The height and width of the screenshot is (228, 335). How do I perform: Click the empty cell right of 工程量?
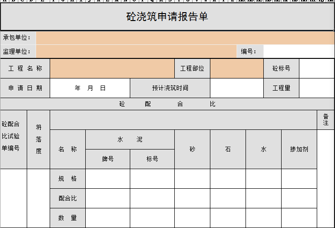tap(317, 88)
